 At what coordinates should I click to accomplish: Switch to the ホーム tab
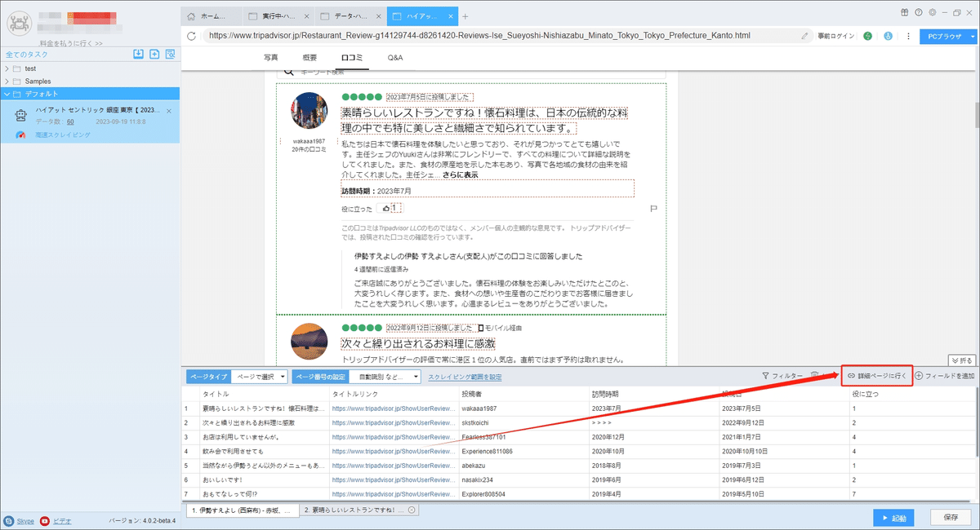(x=212, y=15)
